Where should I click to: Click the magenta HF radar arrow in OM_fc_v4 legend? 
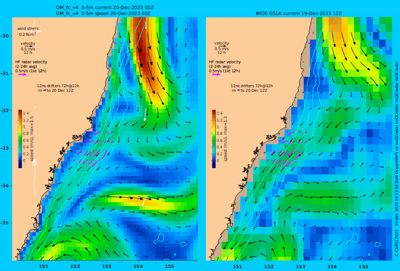pyautogui.click(x=22, y=75)
